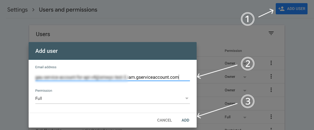Viewport: 314px width, 130px height.
Task: Open more options for the Full permission row
Action: 271,116
